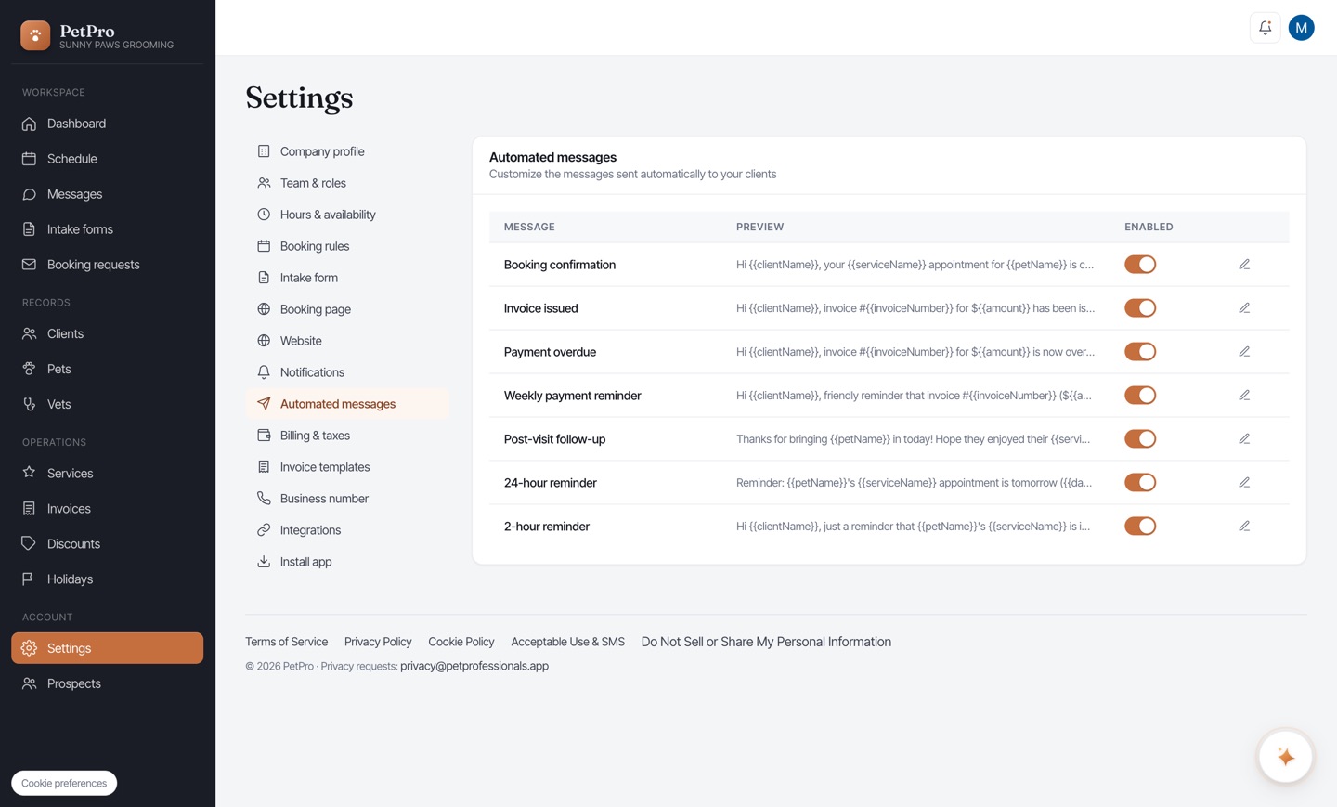Toggle the 24-hour reminder switch
This screenshot has height=807, width=1337.
[1140, 483]
